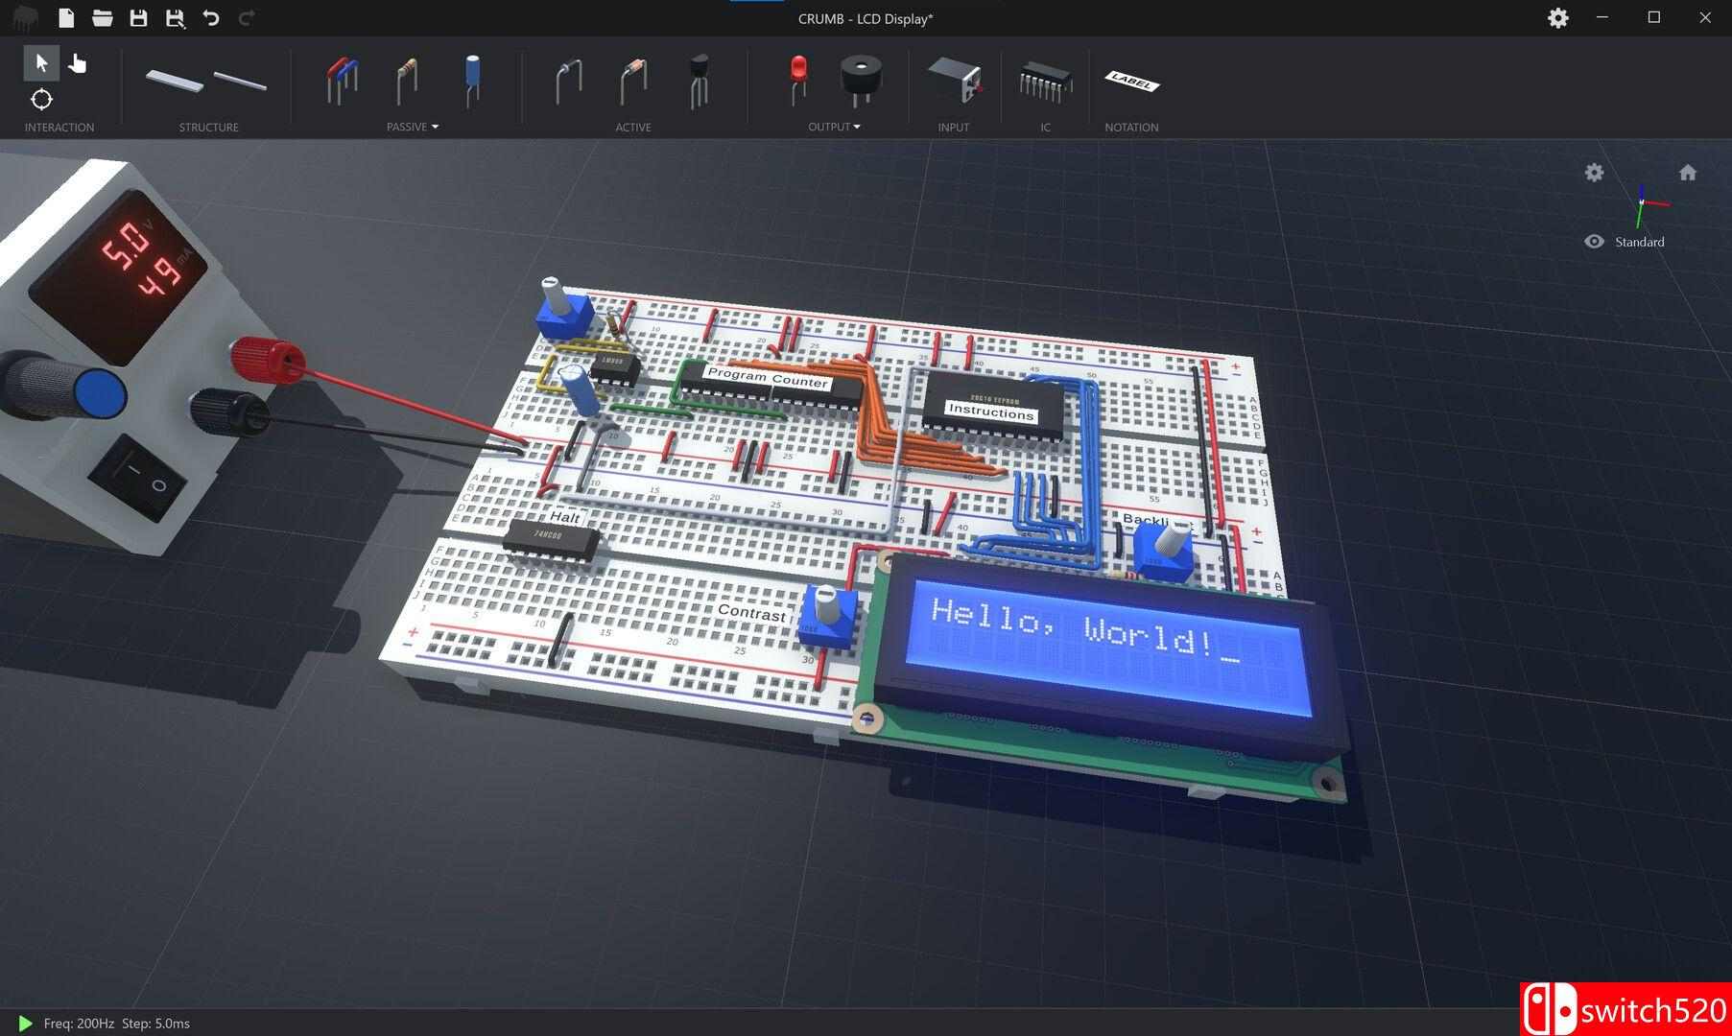Click the undo button
Image resolution: width=1732 pixels, height=1036 pixels.
click(x=211, y=18)
